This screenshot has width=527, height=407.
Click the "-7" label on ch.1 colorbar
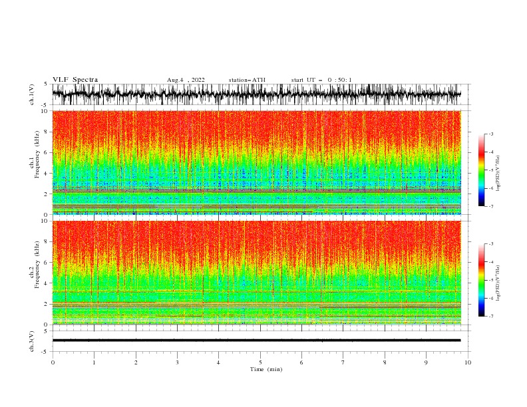click(x=490, y=206)
